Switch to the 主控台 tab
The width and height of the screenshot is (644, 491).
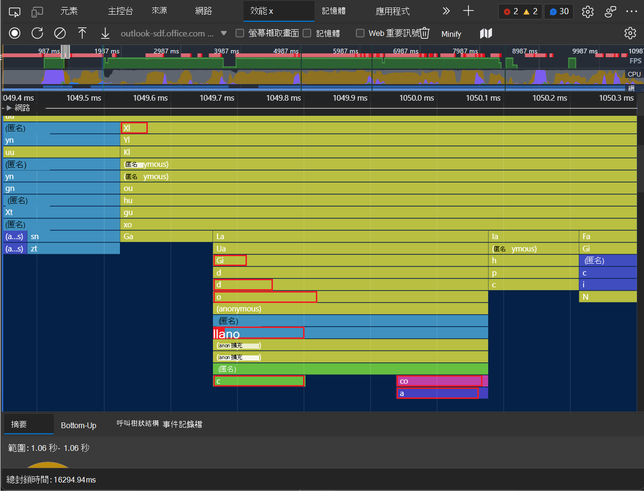(x=120, y=11)
